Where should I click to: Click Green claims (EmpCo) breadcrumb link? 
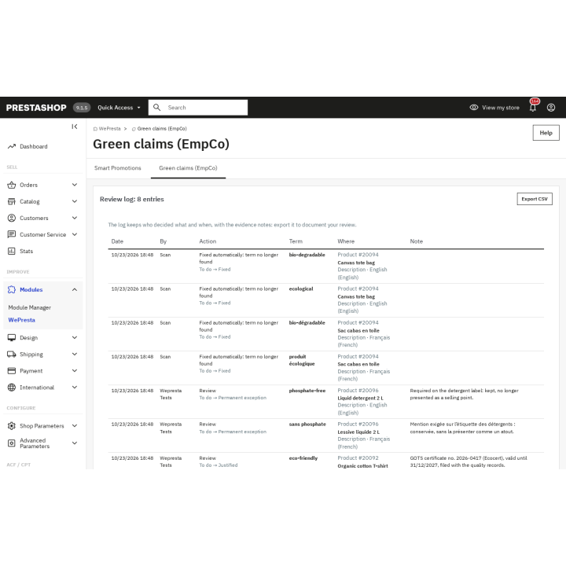coord(162,129)
